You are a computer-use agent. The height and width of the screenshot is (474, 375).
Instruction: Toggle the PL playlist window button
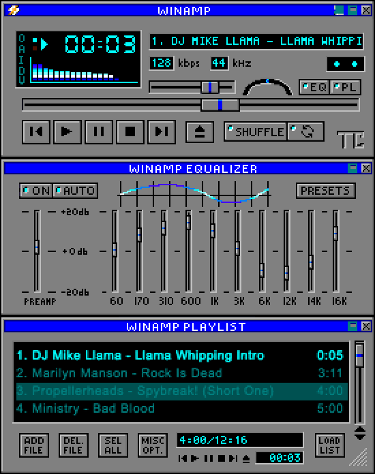(x=346, y=87)
